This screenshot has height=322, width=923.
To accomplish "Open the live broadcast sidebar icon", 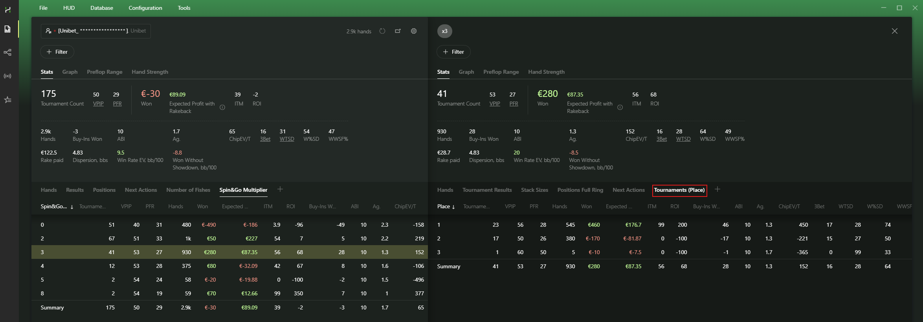I will [7, 76].
